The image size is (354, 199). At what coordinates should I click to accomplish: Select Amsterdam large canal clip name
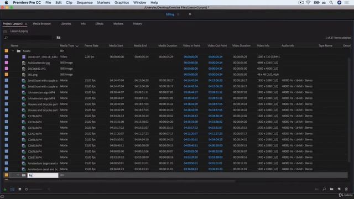tap(43, 163)
